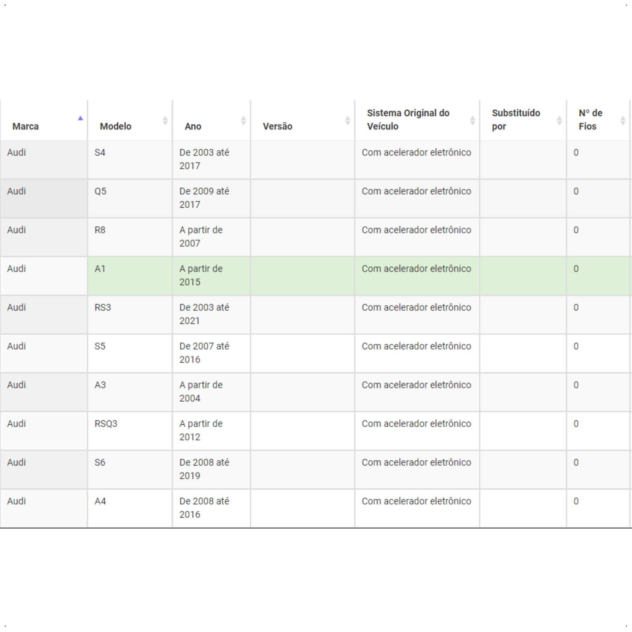Click the Ano column sort arrows
The height and width of the screenshot is (632, 632).
tap(243, 121)
